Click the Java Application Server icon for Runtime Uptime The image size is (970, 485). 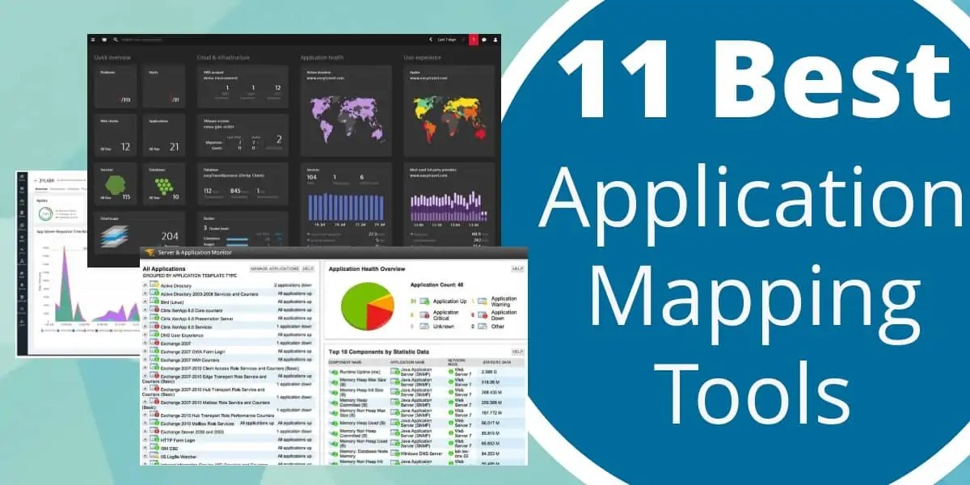pos(394,373)
